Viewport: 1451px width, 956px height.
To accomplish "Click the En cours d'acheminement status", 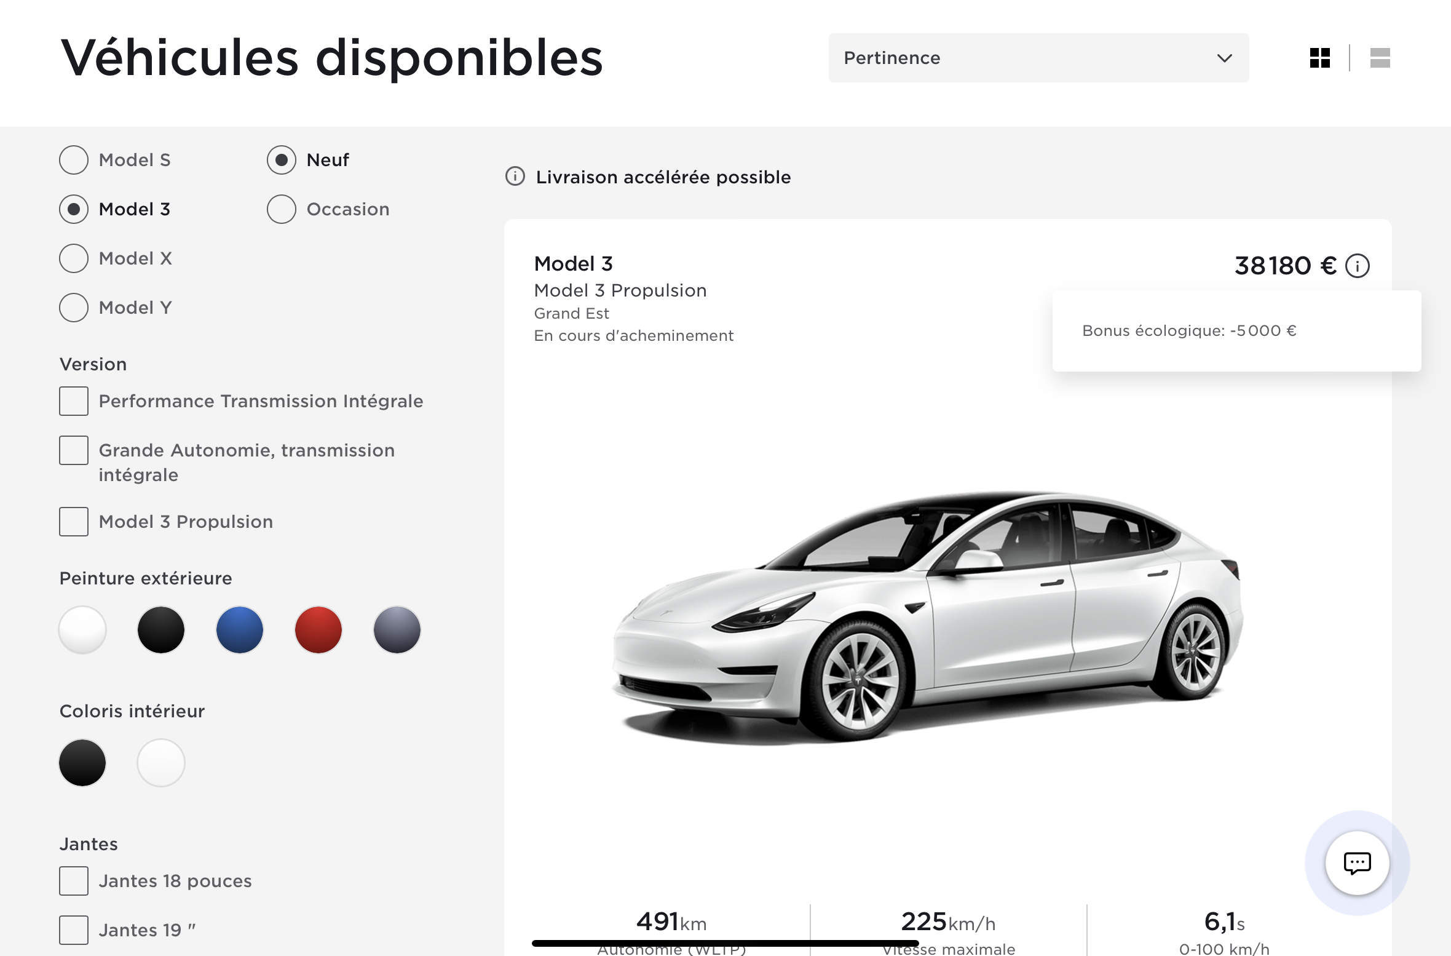I will (633, 336).
